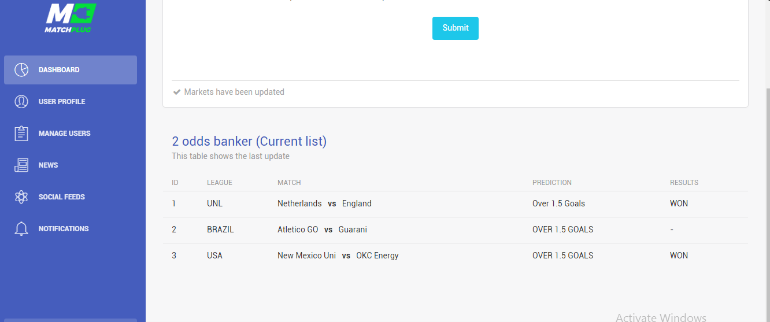Click the New Mexico Uni vs OKC Energy row
This screenshot has width=770, height=322.
456,256
